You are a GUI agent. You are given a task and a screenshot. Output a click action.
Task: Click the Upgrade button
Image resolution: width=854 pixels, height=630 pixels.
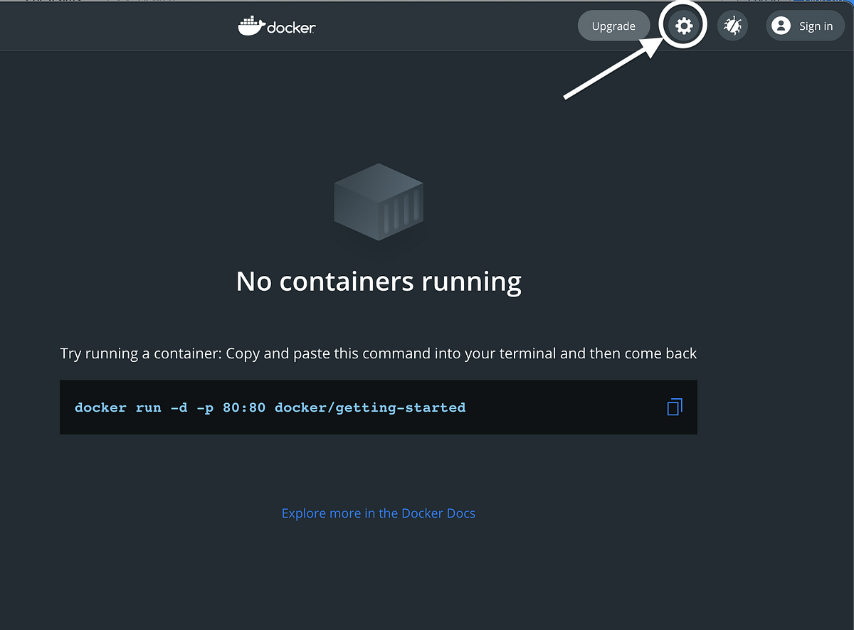pos(613,26)
